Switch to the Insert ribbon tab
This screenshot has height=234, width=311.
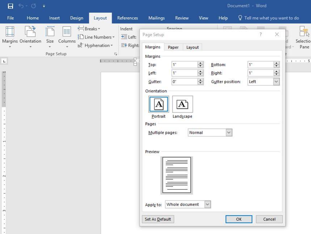[54, 18]
